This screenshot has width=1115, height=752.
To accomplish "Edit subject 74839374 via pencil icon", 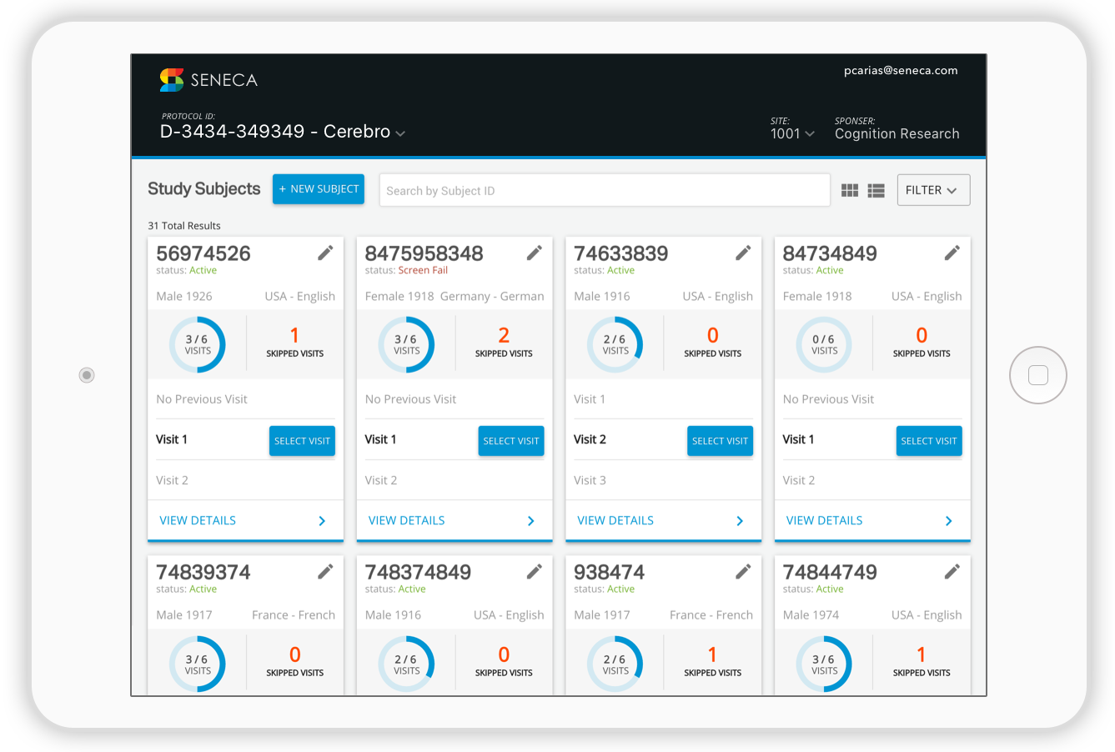I will pos(325,571).
